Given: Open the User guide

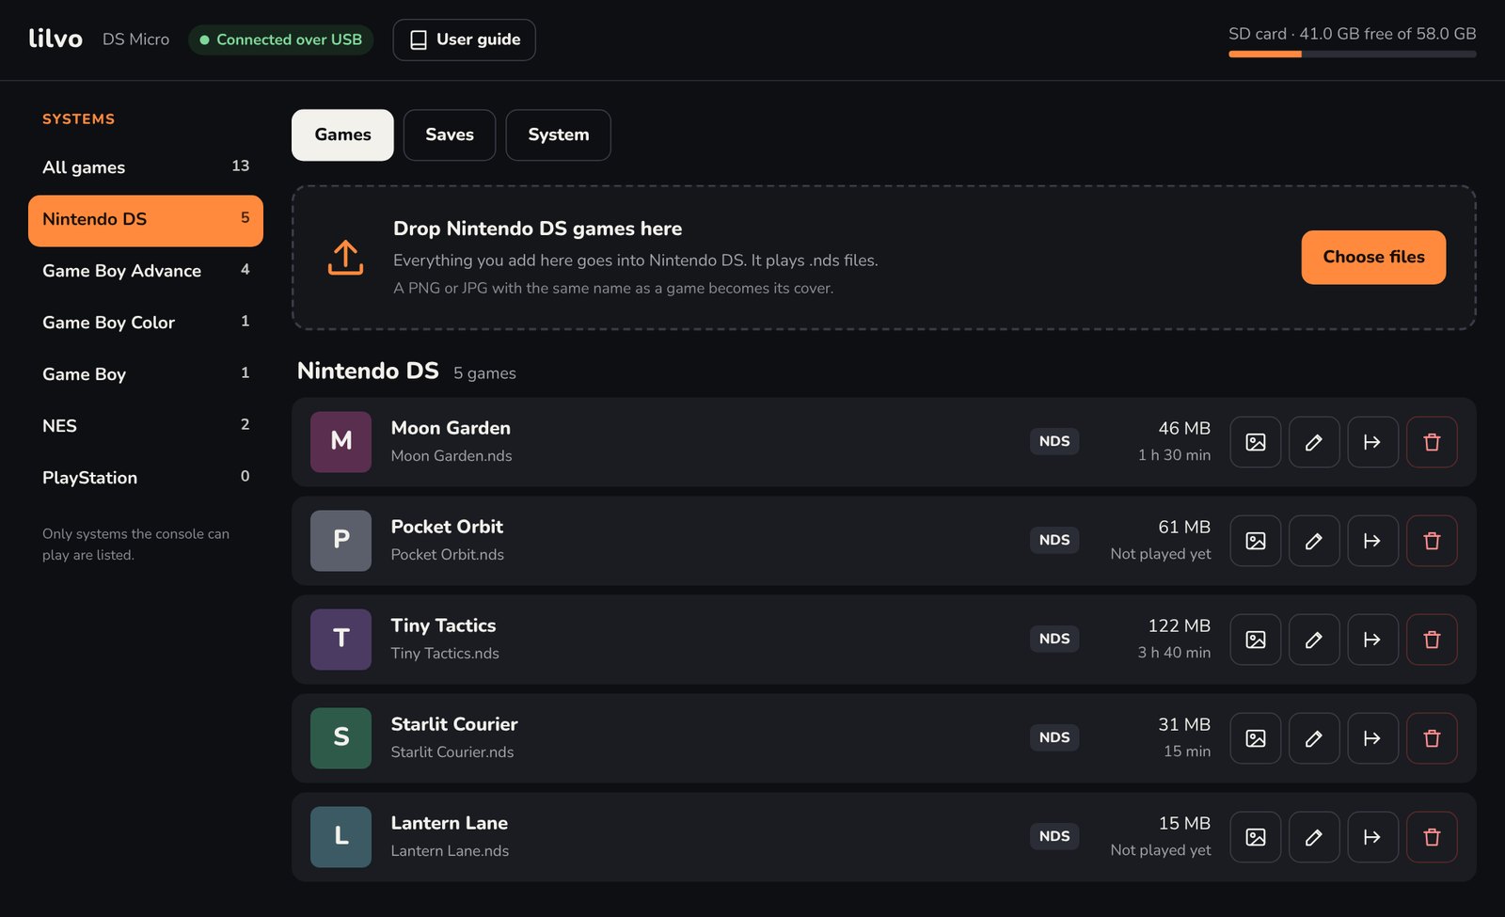Looking at the screenshot, I should coord(464,40).
